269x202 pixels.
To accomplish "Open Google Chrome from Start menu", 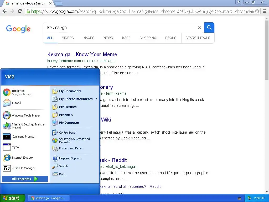I will [x=25, y=92].
